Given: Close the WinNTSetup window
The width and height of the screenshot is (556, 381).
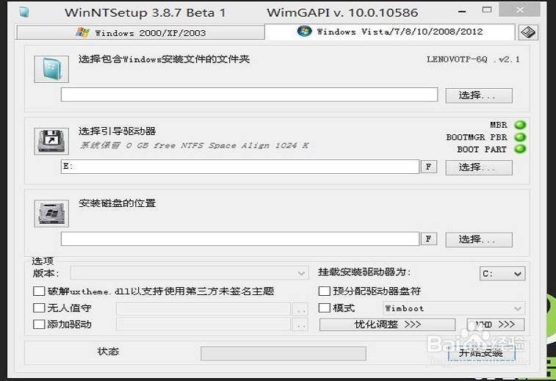Looking at the screenshot, I should tap(520, 10).
